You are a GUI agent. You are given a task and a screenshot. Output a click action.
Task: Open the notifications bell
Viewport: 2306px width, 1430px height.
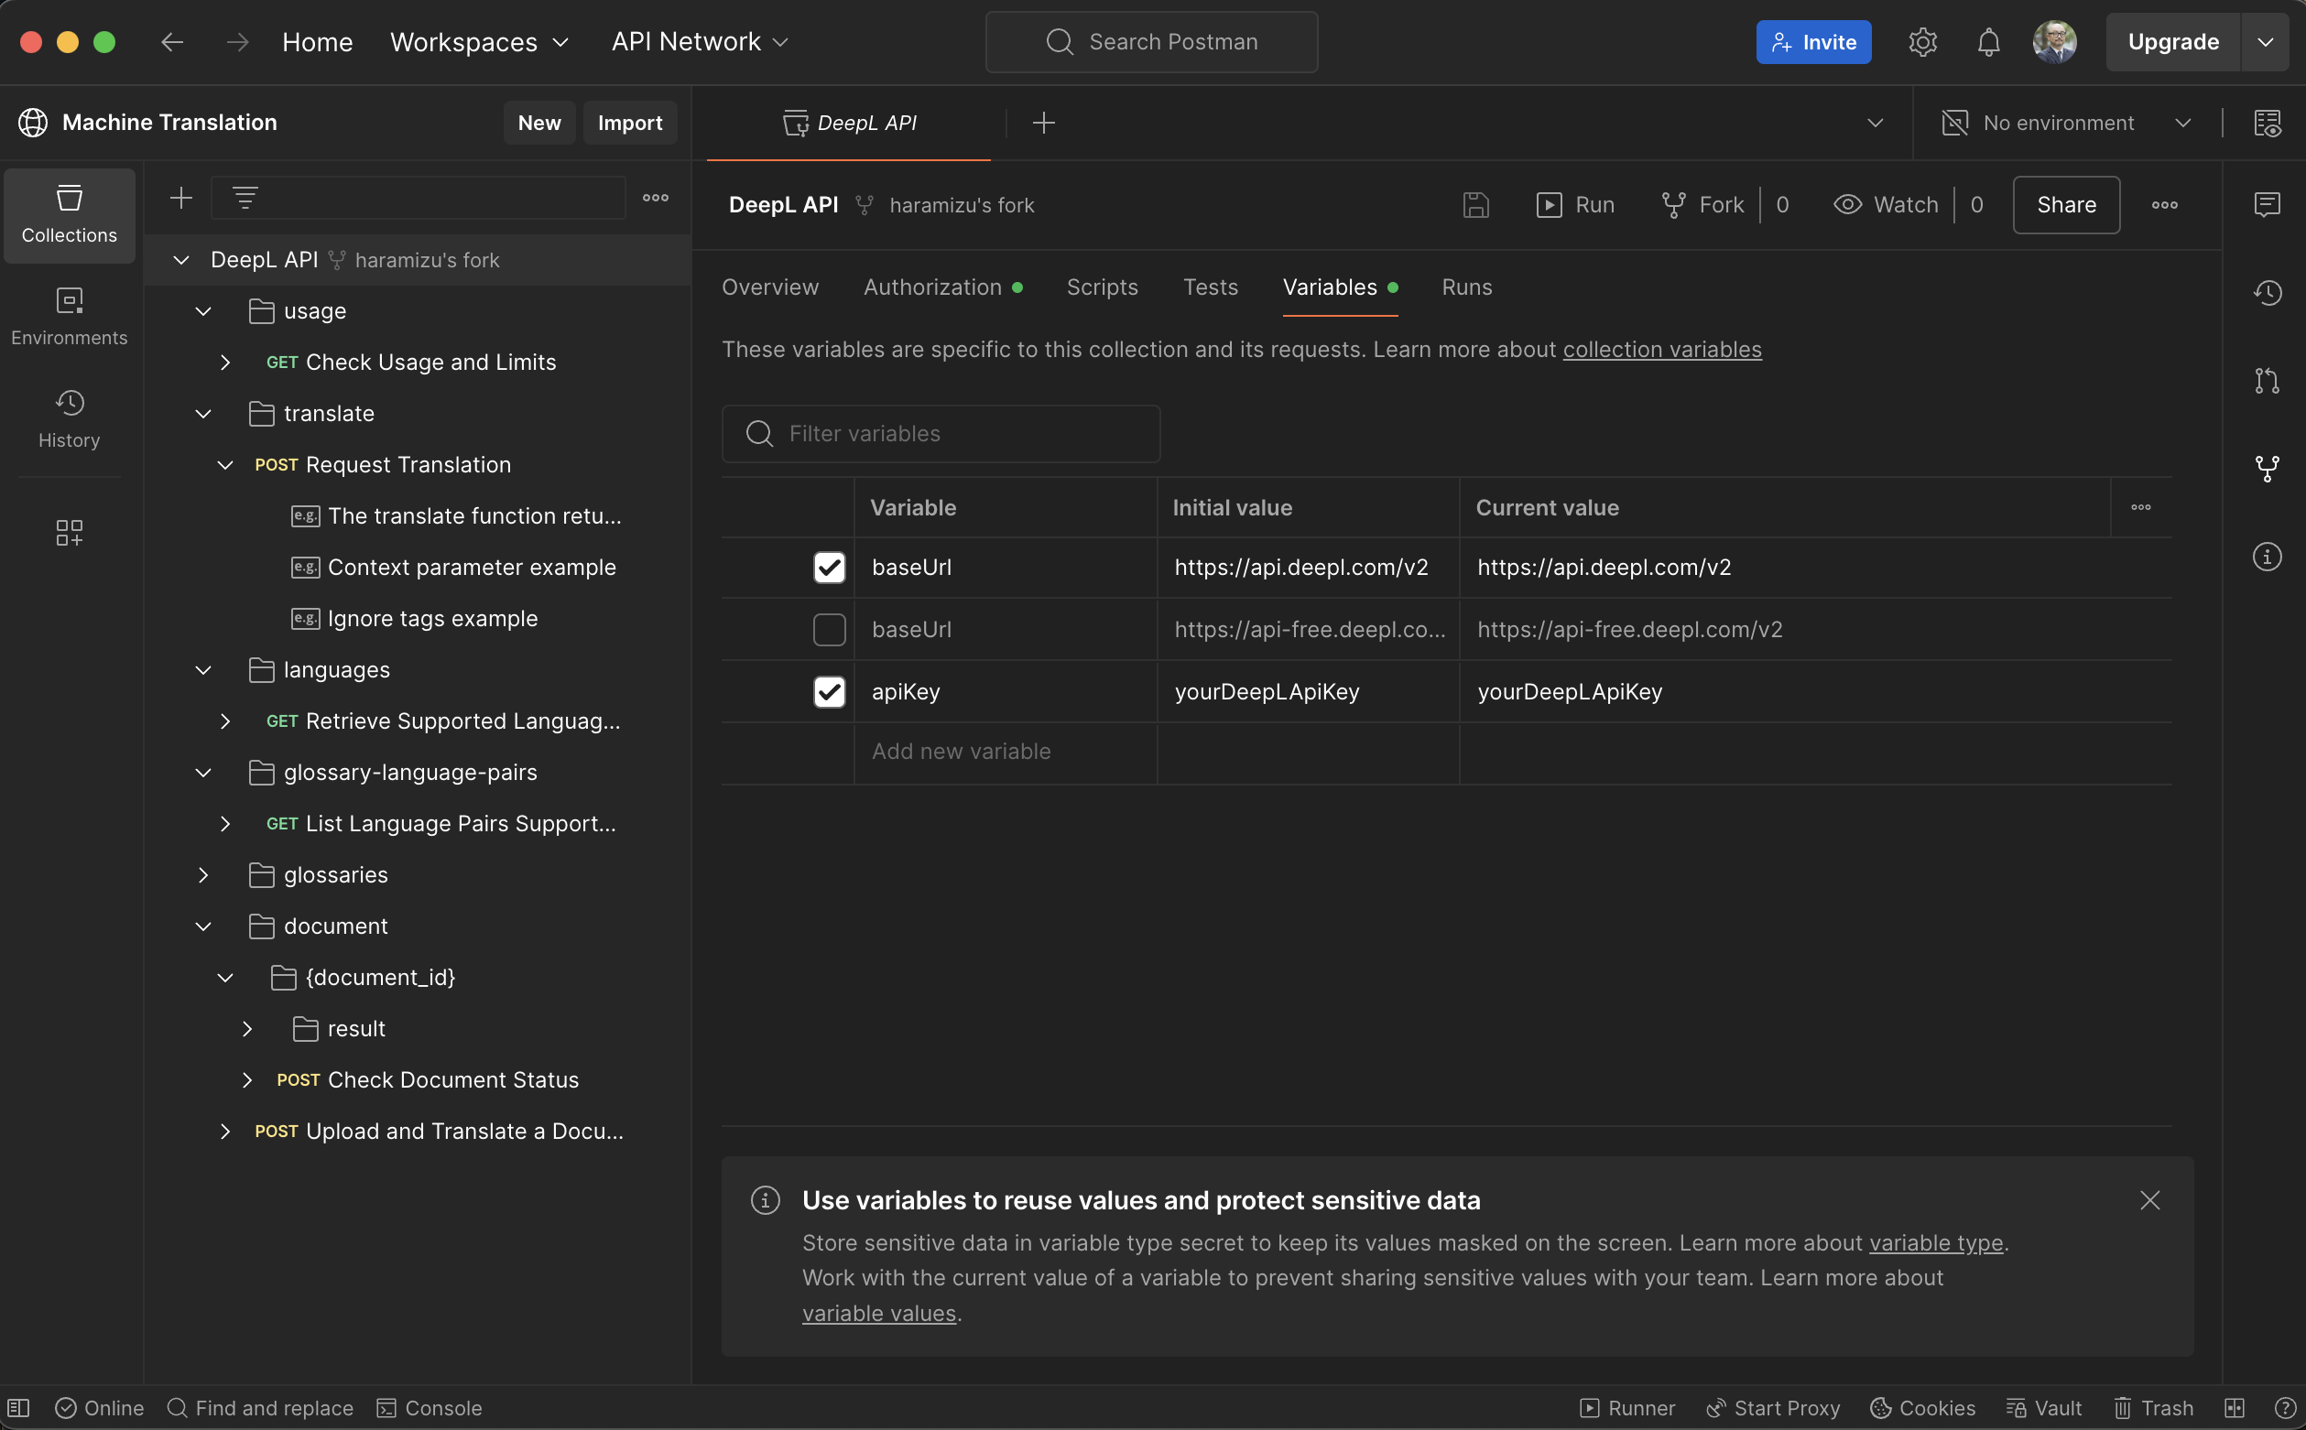pos(1988,41)
